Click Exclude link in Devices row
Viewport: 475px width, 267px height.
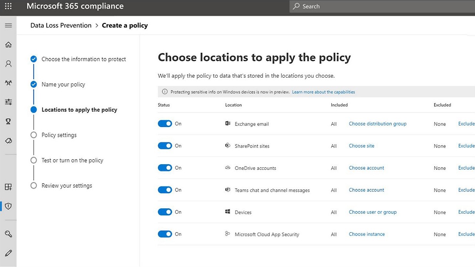(467, 212)
